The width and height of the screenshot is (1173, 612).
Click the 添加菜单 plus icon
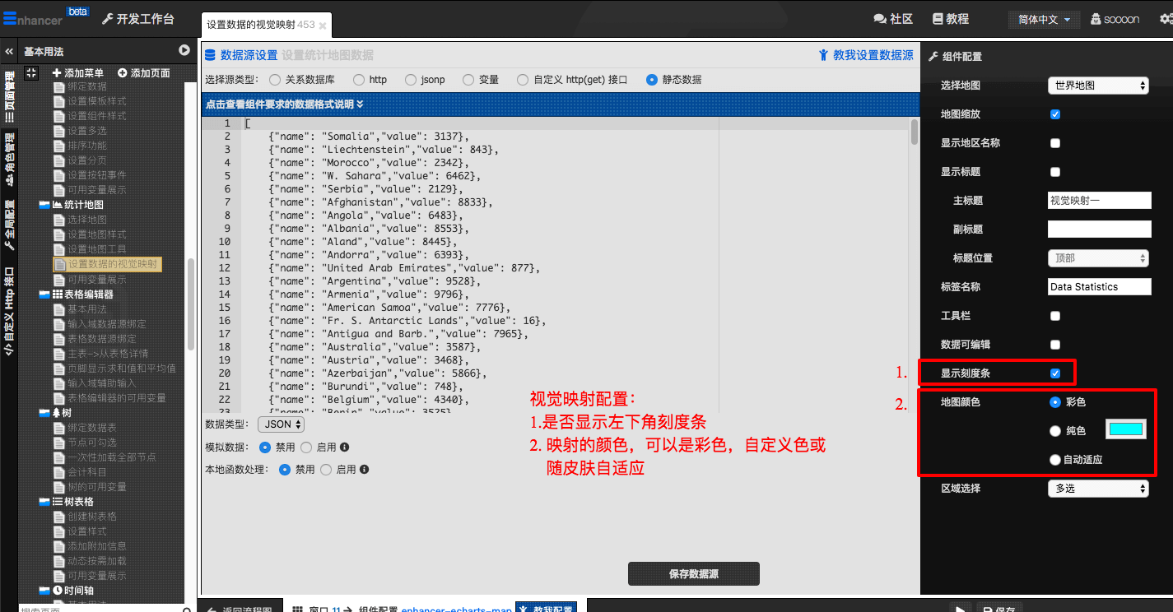click(57, 73)
